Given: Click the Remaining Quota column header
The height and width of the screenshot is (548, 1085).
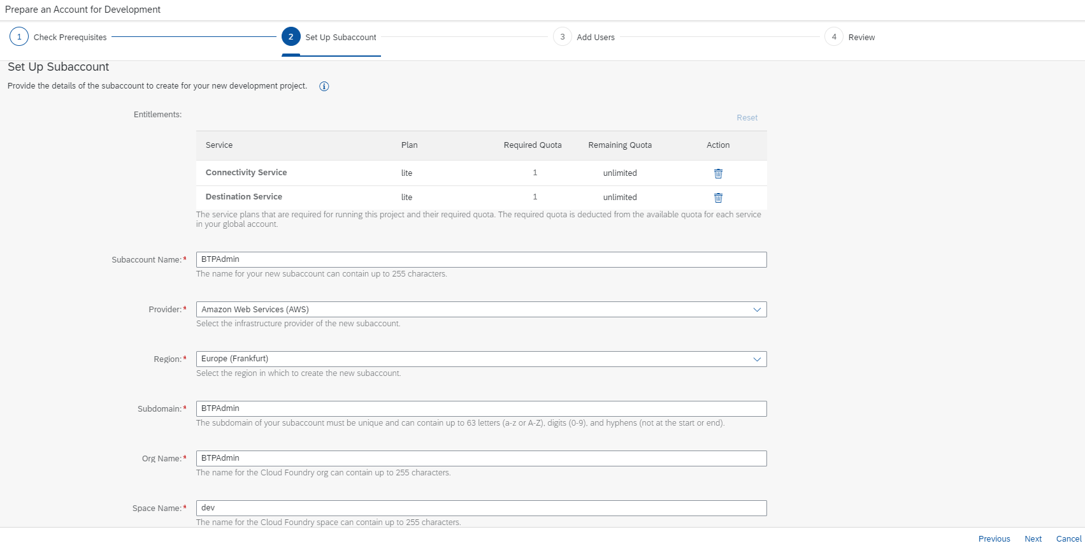Looking at the screenshot, I should (619, 145).
